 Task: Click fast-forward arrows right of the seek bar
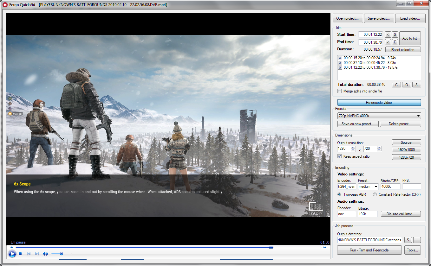pyautogui.click(x=325, y=247)
